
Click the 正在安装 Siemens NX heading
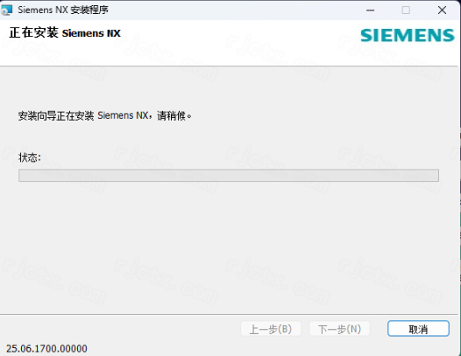click(65, 33)
